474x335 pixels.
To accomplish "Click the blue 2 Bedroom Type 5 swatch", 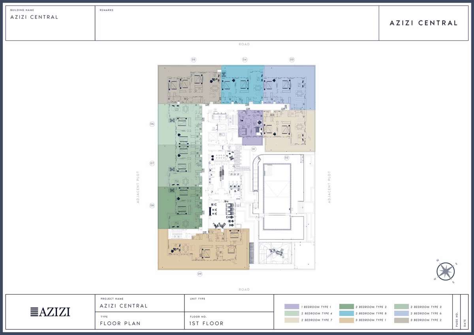I will (x=346, y=313).
